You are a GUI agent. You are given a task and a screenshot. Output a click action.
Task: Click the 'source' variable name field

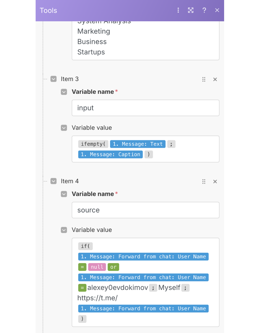point(146,210)
